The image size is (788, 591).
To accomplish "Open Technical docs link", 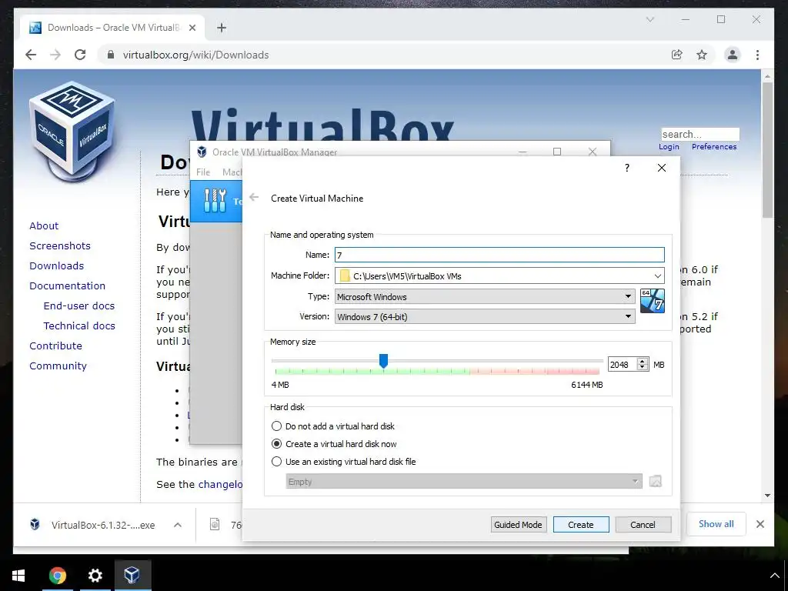I will coord(79,326).
